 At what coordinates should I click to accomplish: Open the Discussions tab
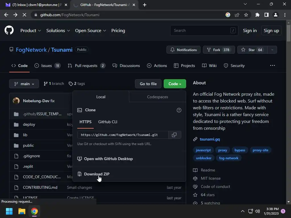pyautogui.click(x=126, y=66)
